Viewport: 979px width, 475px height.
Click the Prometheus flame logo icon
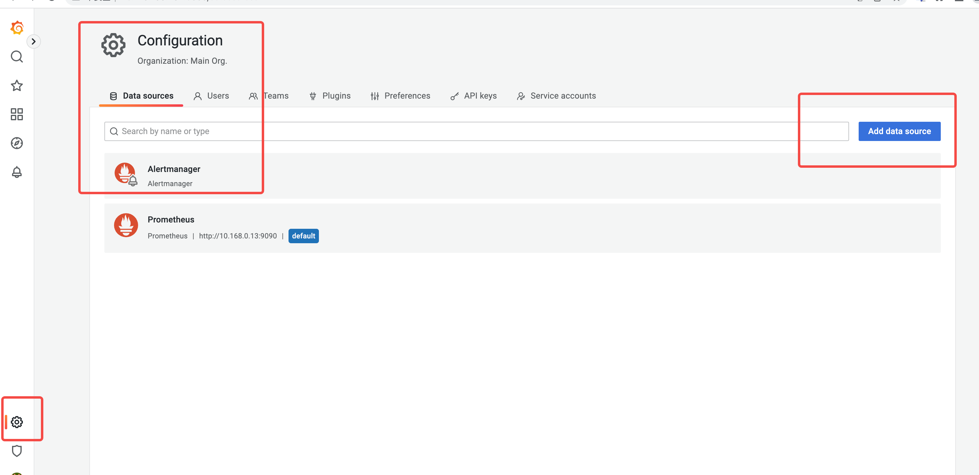[x=126, y=225]
